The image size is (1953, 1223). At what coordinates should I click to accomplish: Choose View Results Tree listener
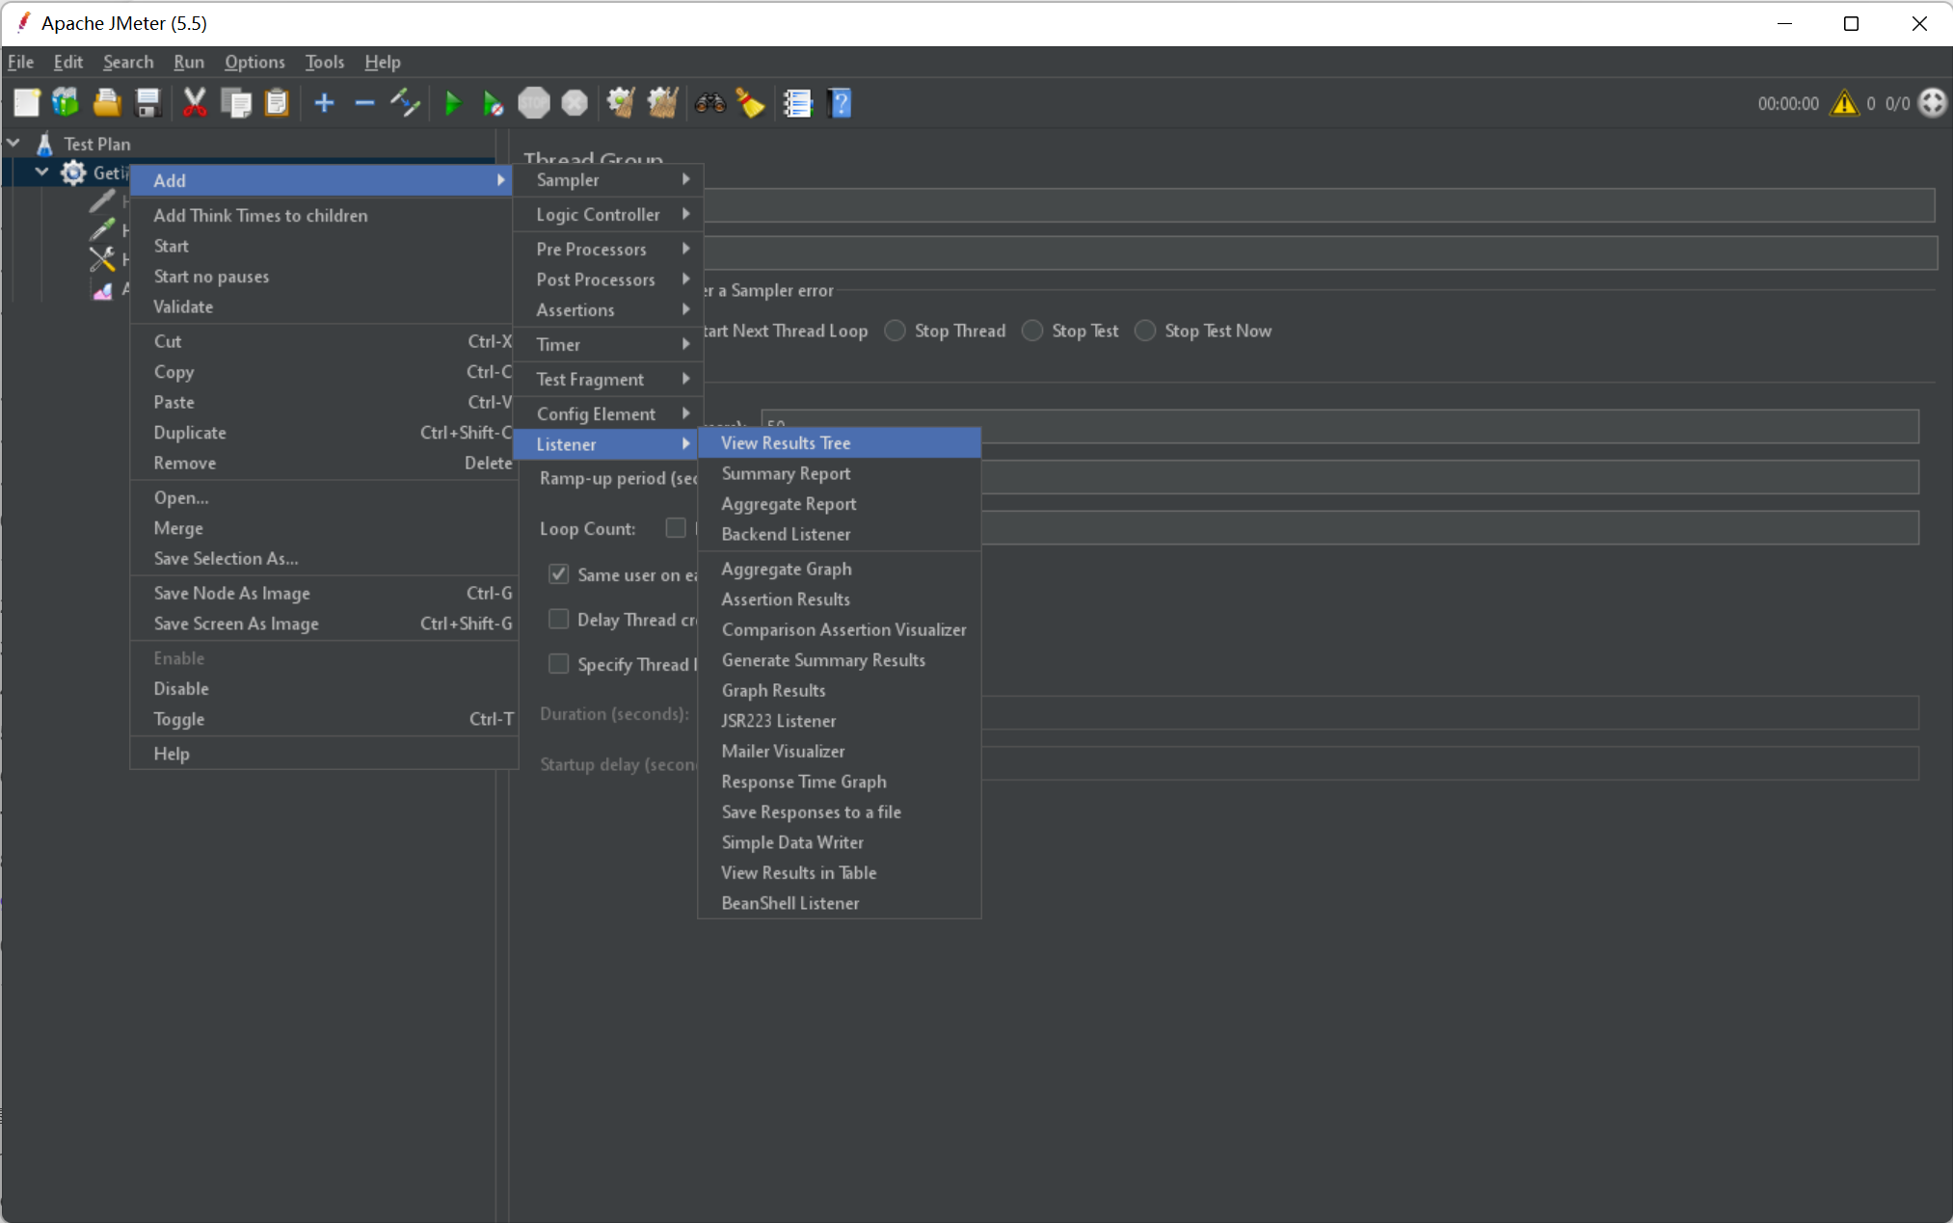click(x=840, y=443)
